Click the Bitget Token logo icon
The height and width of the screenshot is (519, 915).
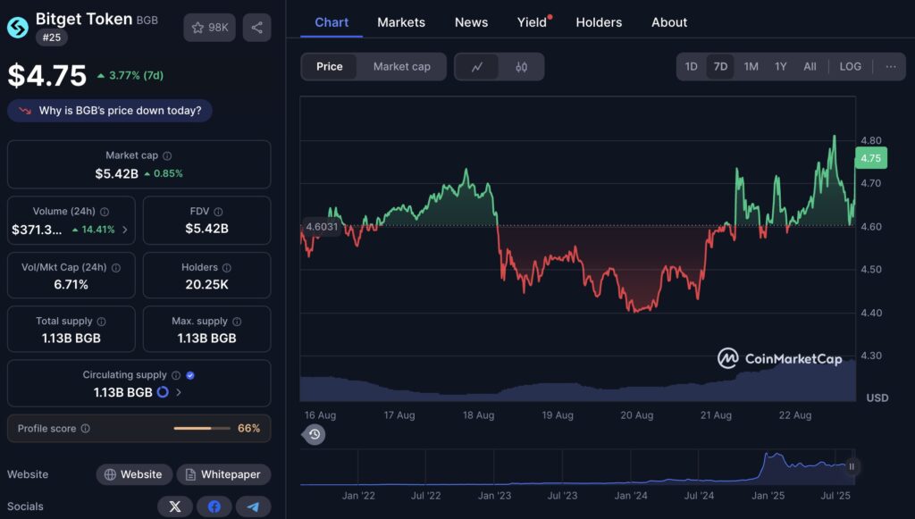tap(18, 28)
